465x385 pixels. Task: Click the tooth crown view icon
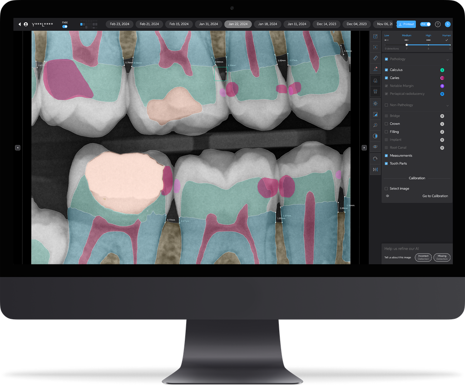pyautogui.click(x=375, y=92)
